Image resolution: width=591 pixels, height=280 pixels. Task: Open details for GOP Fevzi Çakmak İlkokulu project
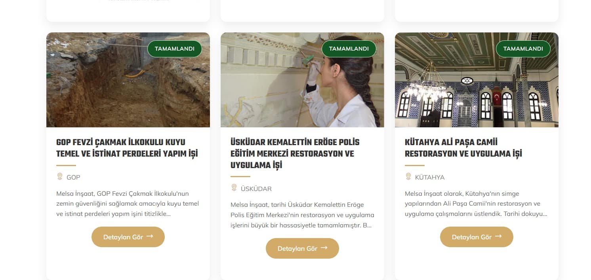click(x=128, y=237)
